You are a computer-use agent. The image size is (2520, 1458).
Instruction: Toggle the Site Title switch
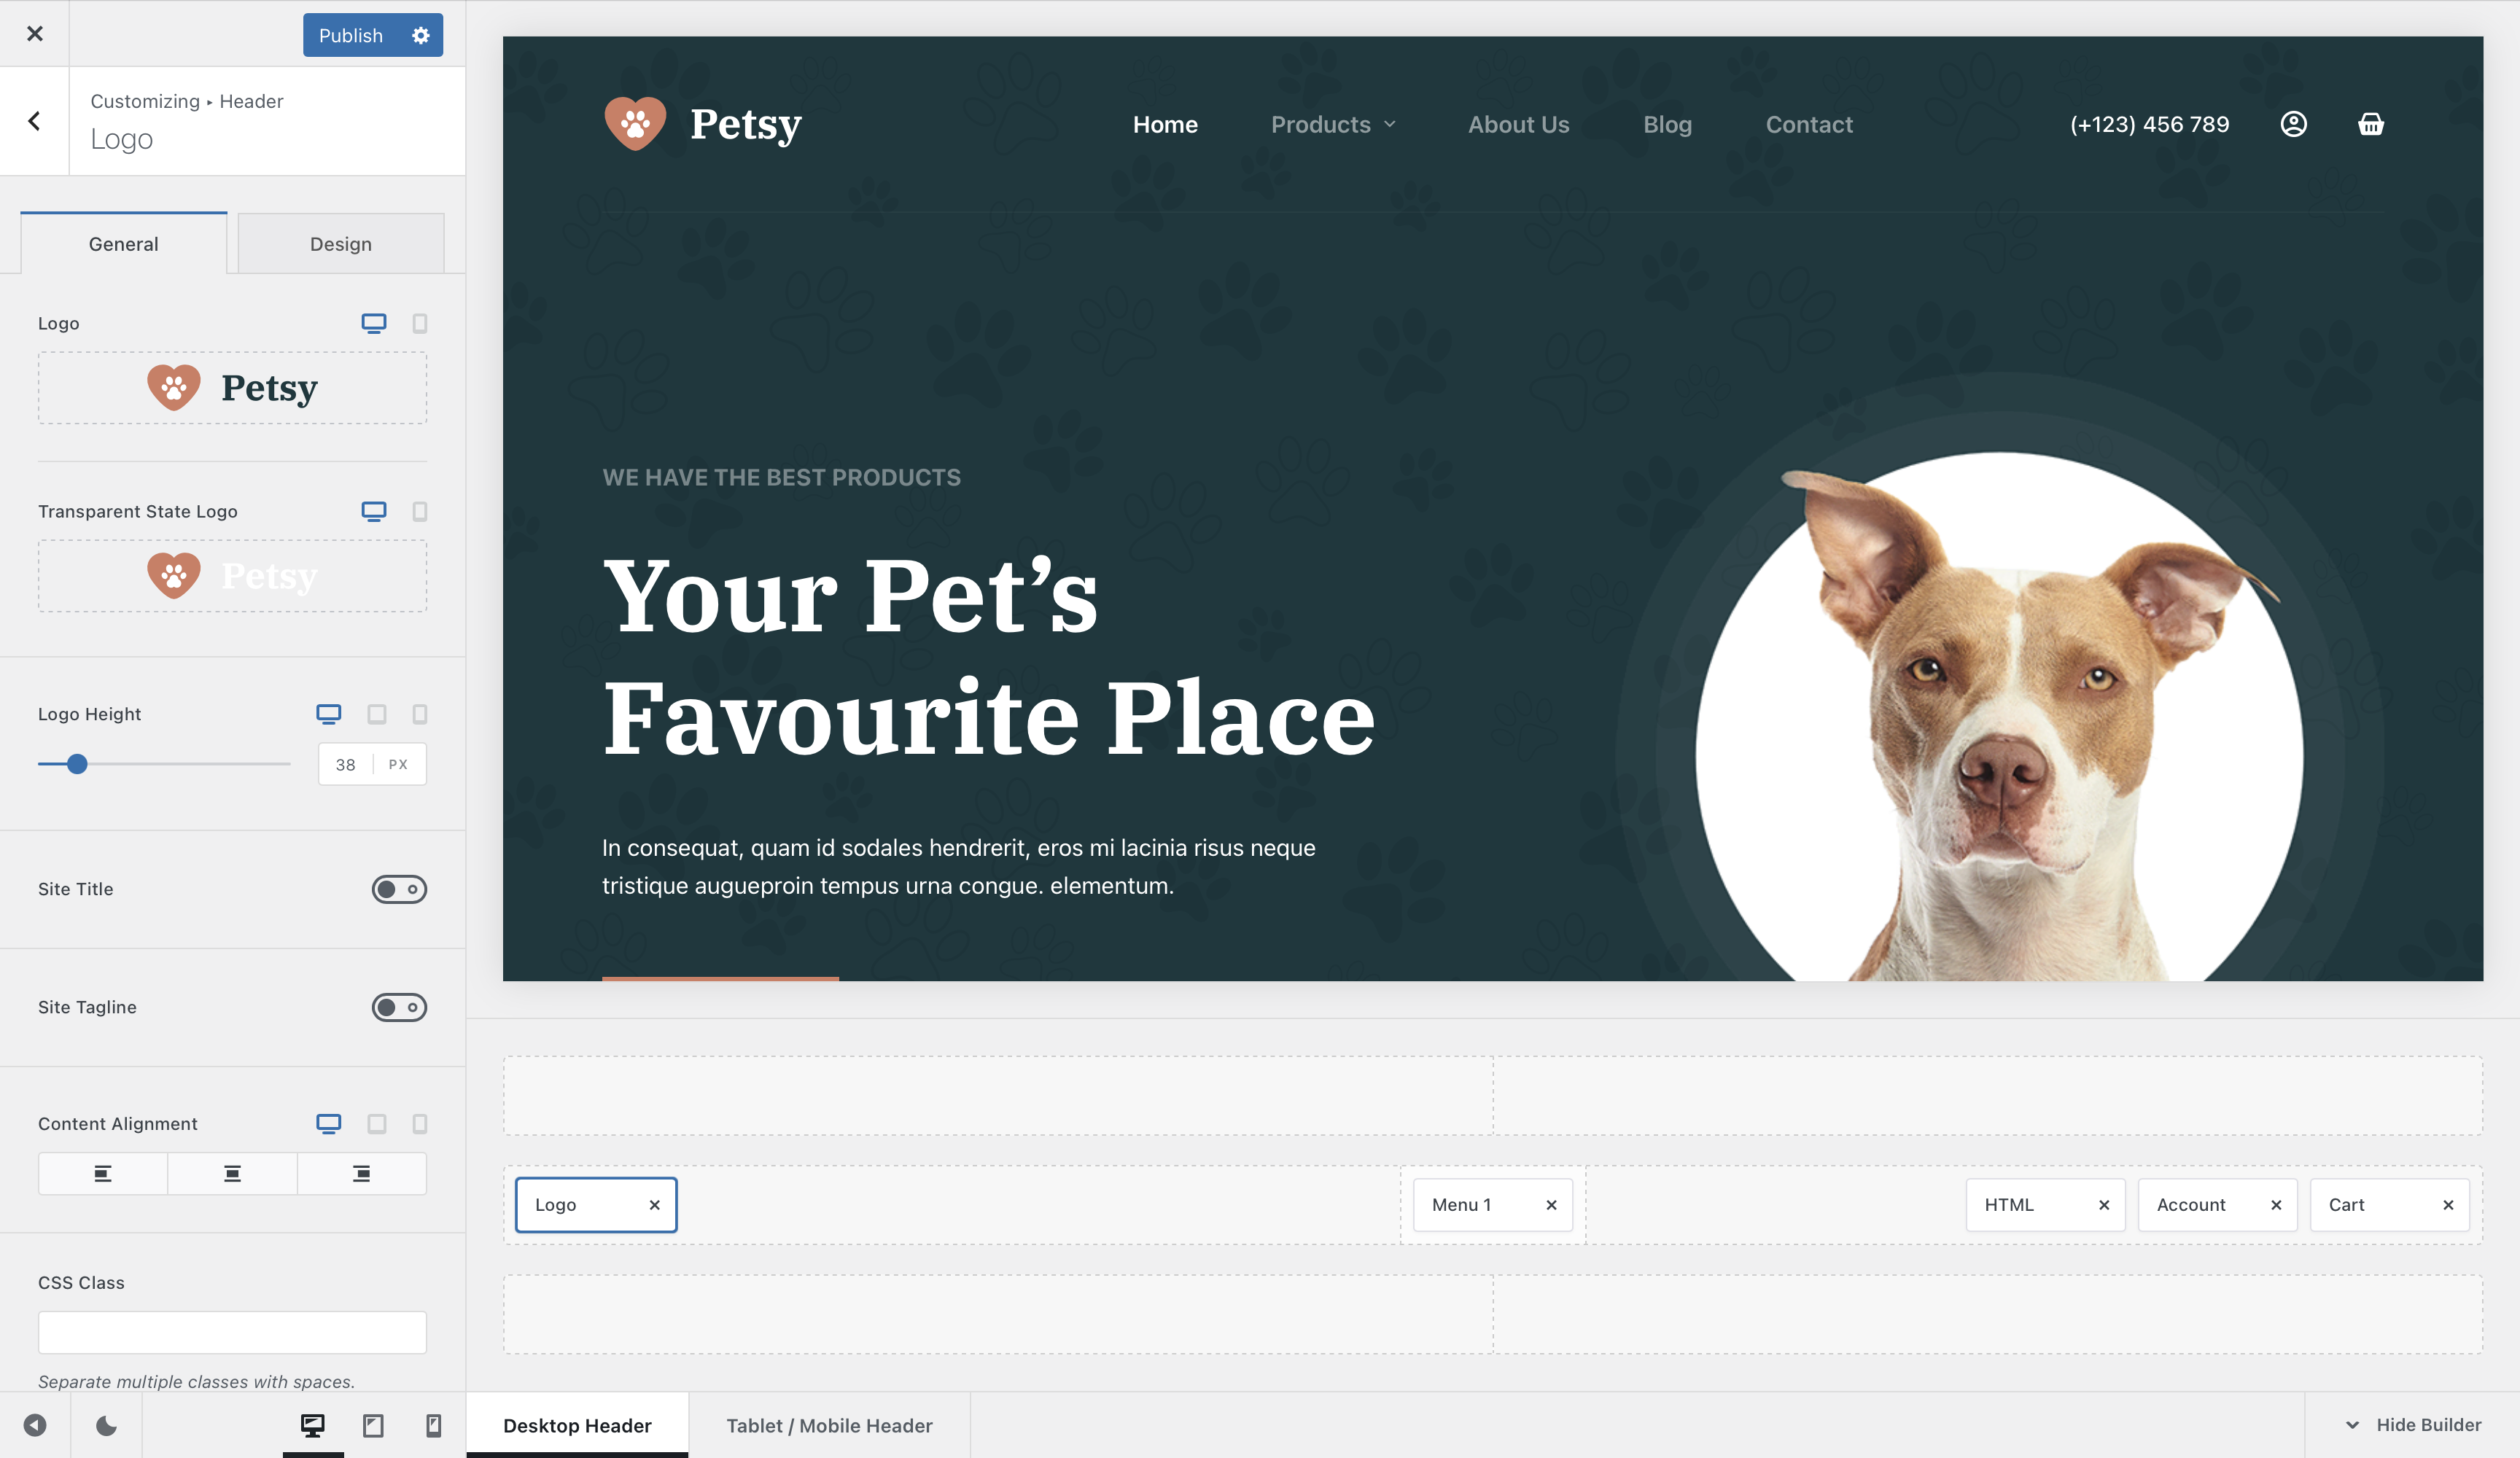point(399,889)
